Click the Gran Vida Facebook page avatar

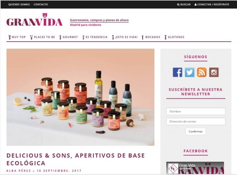pos(173,169)
